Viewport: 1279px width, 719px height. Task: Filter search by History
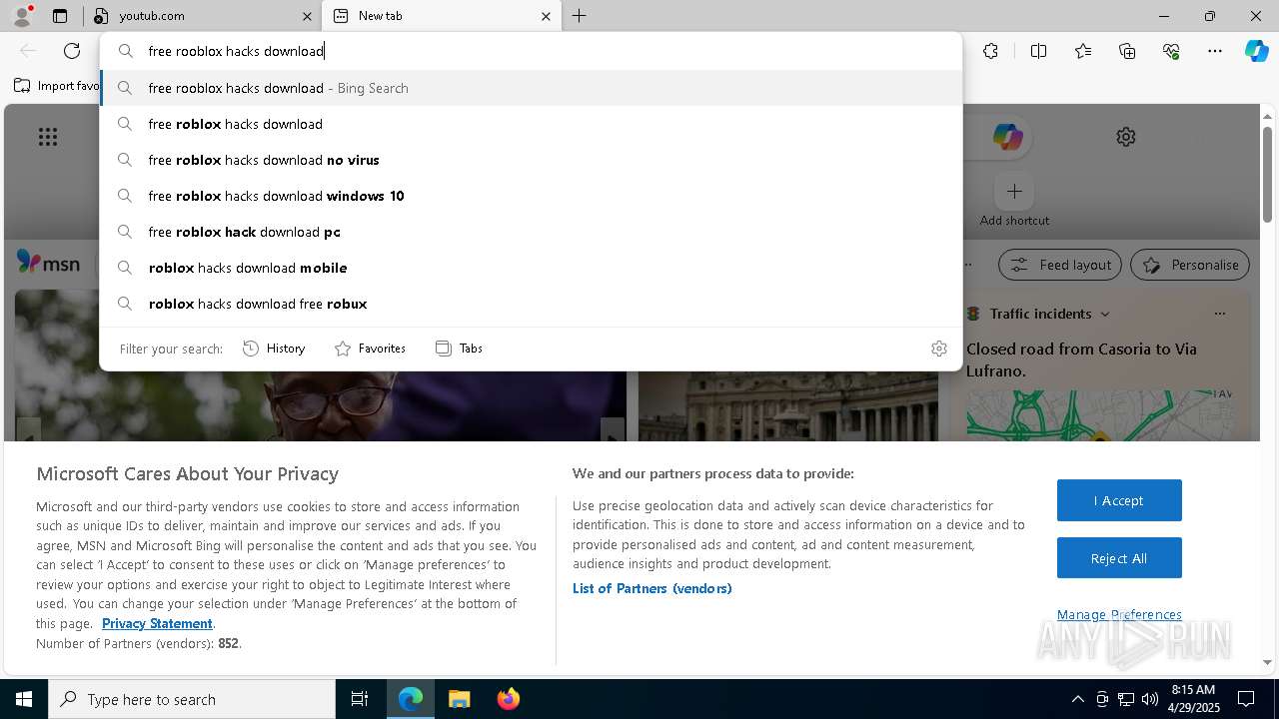click(x=274, y=349)
